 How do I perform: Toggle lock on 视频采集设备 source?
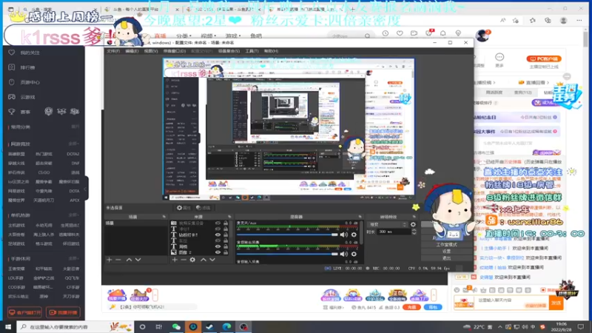click(226, 223)
